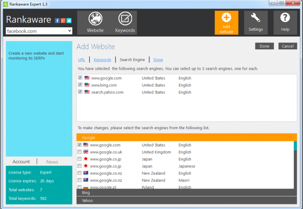Viewport: 303px width, 209px height.
Task: Expand the Yahoo search engine group
Action: [187, 200]
